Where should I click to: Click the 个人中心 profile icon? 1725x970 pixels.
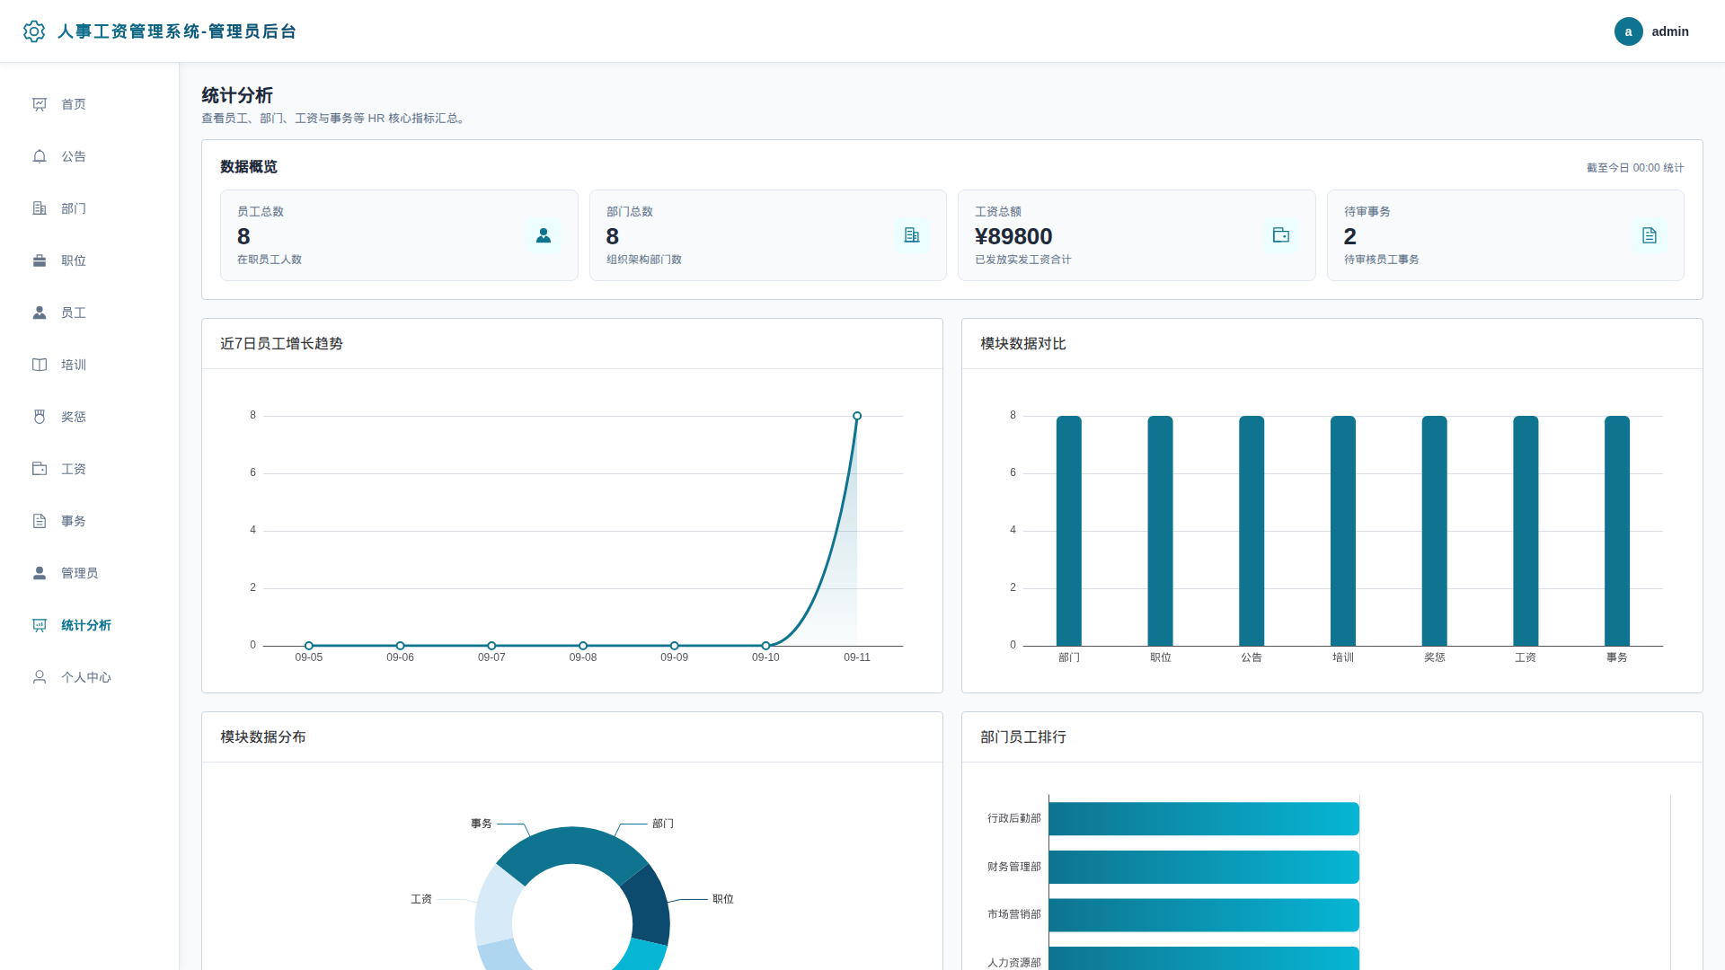[x=40, y=677]
